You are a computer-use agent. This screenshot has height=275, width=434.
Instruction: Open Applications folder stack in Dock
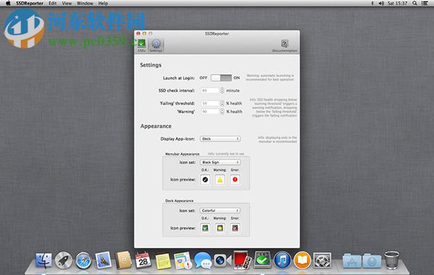tap(352, 261)
